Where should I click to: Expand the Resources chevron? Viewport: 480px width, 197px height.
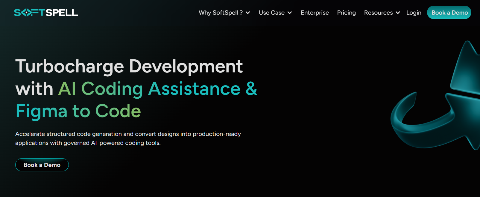tap(398, 13)
